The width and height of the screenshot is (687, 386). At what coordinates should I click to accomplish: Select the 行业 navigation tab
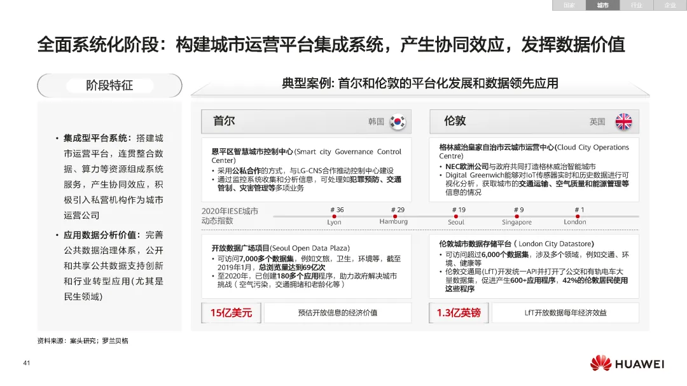636,5
